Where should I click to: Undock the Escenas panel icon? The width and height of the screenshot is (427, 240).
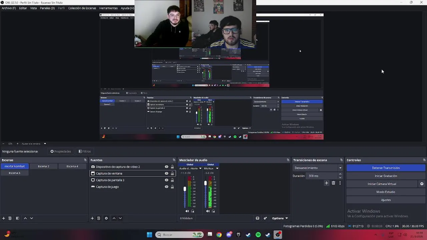[x=85, y=160]
